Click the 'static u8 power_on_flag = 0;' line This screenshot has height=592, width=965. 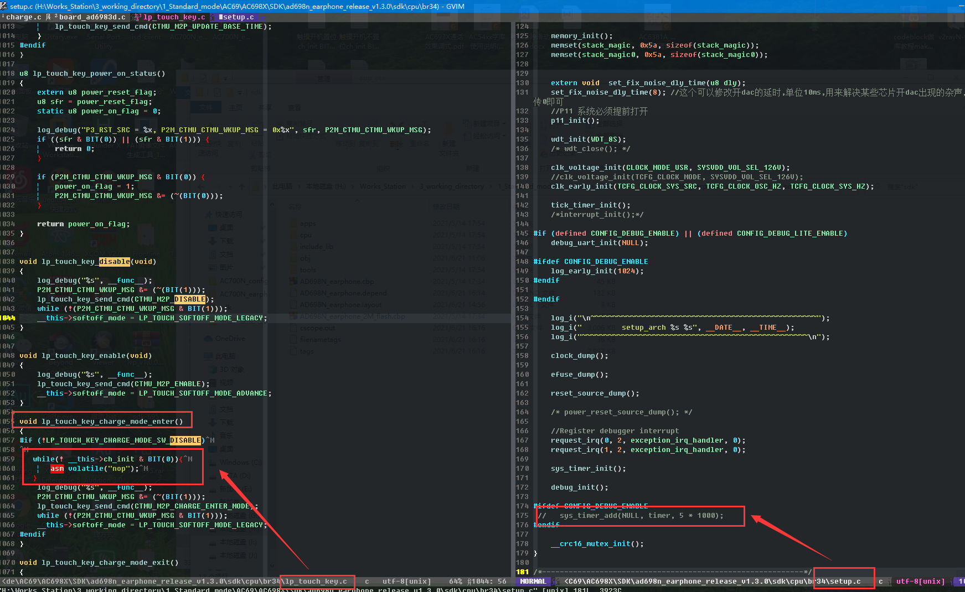click(x=99, y=111)
